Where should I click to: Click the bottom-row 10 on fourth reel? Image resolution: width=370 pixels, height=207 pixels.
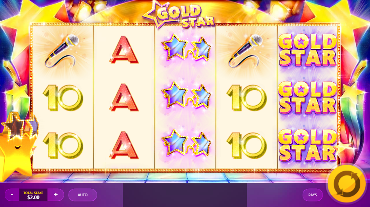pos(246,145)
